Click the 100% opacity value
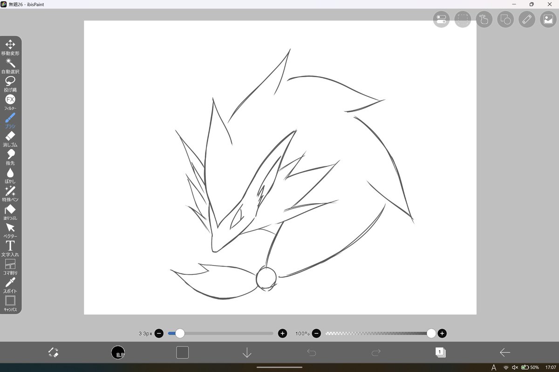559x372 pixels. tap(302, 333)
